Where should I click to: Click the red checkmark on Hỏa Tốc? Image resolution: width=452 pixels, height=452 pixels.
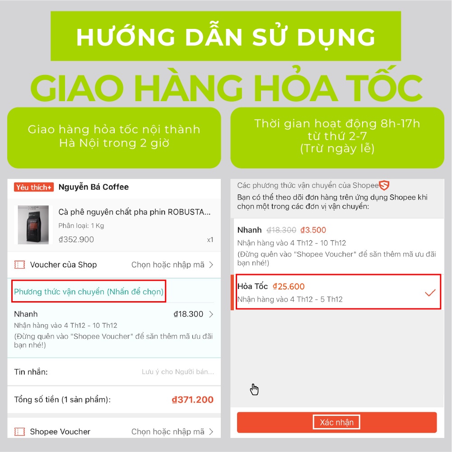click(x=430, y=293)
